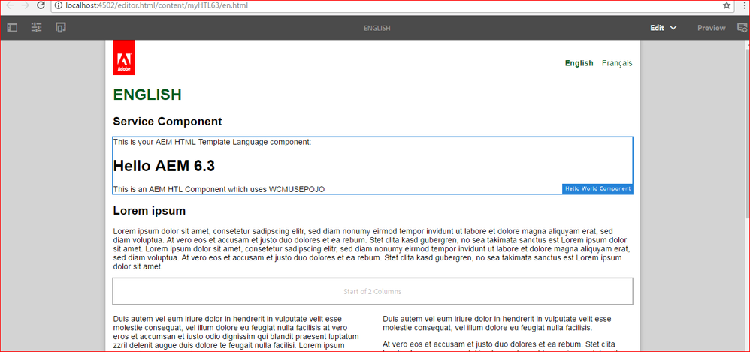Open the Page Information settings icon

(36, 28)
